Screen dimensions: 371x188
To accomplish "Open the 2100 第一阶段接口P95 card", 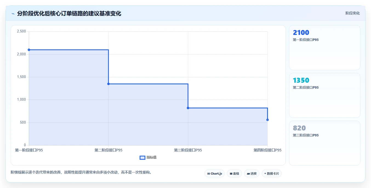I will tap(324, 48).
